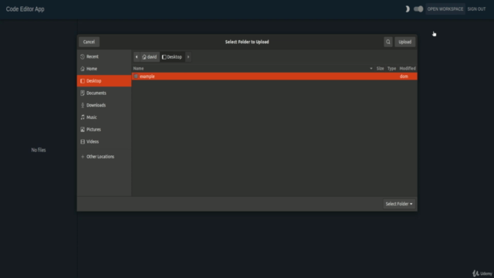Select Desktop in the sidebar
Screen dimensions: 494x278
(104, 81)
